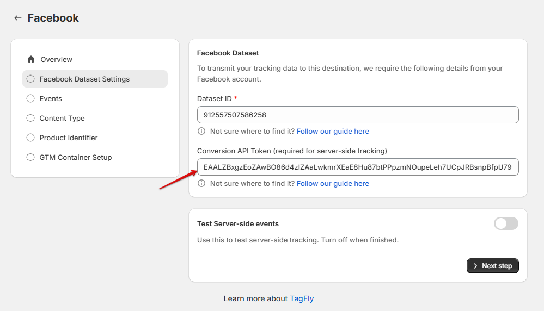Screen dimensions: 544x311
Task: Click the dashed circle icon beside Events
Action: point(30,98)
